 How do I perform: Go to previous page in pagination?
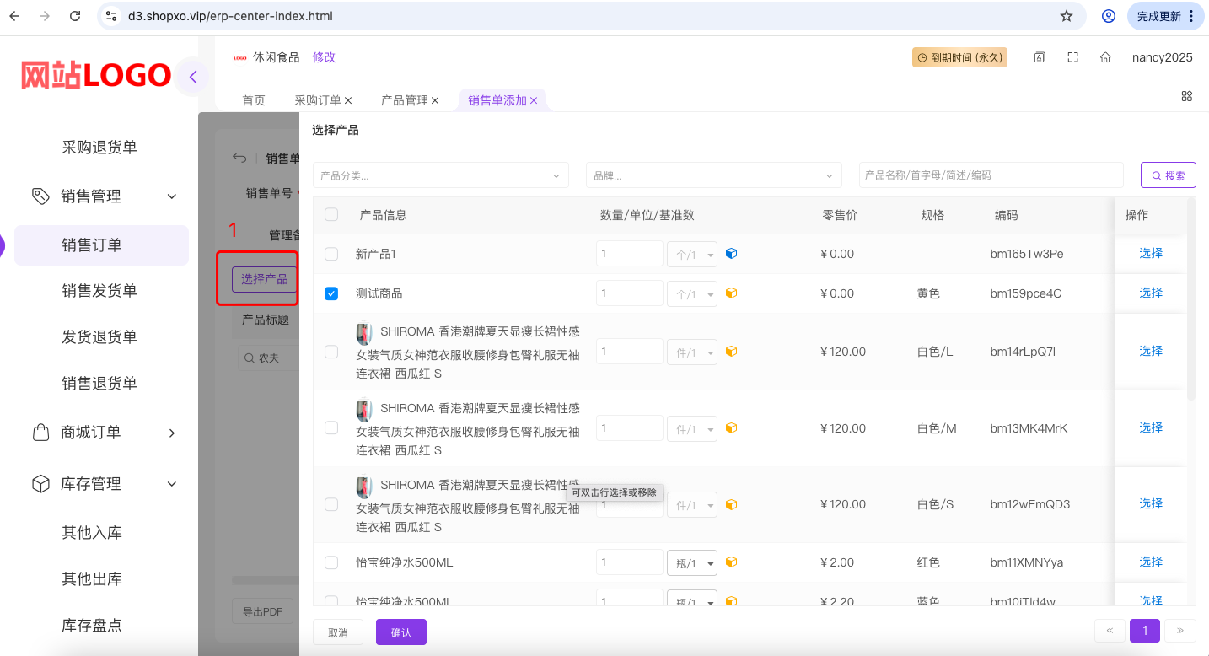click(x=1110, y=631)
